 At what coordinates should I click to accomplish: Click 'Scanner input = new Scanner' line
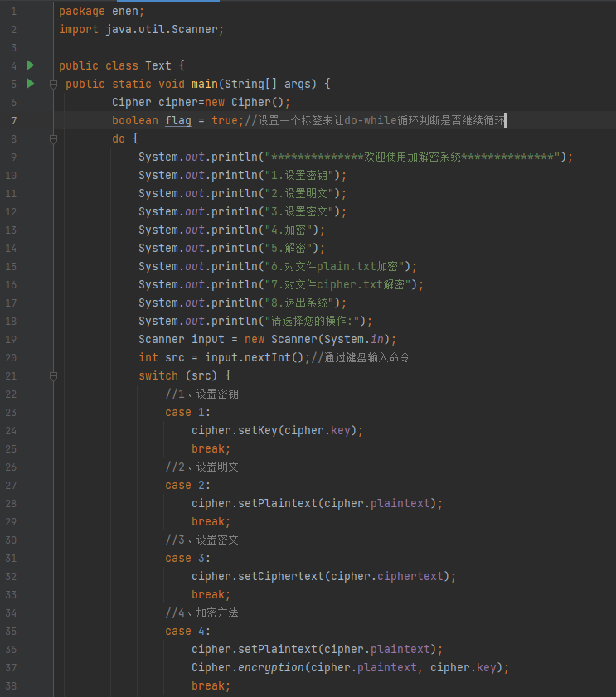pos(267,339)
